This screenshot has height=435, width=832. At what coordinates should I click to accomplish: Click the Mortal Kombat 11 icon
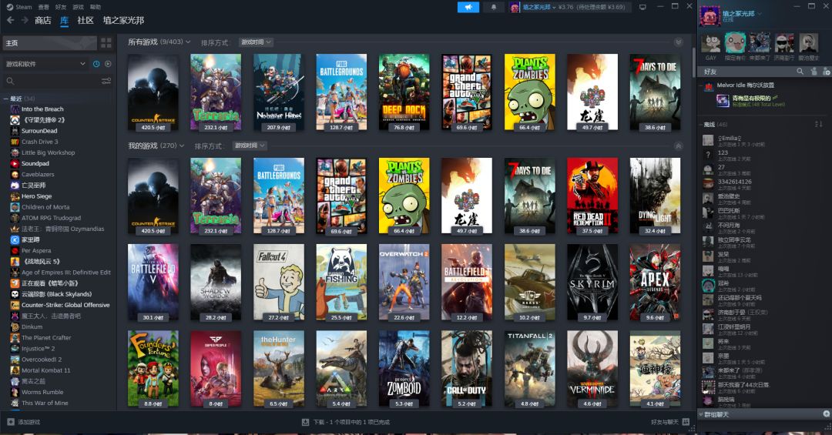pyautogui.click(x=15, y=370)
